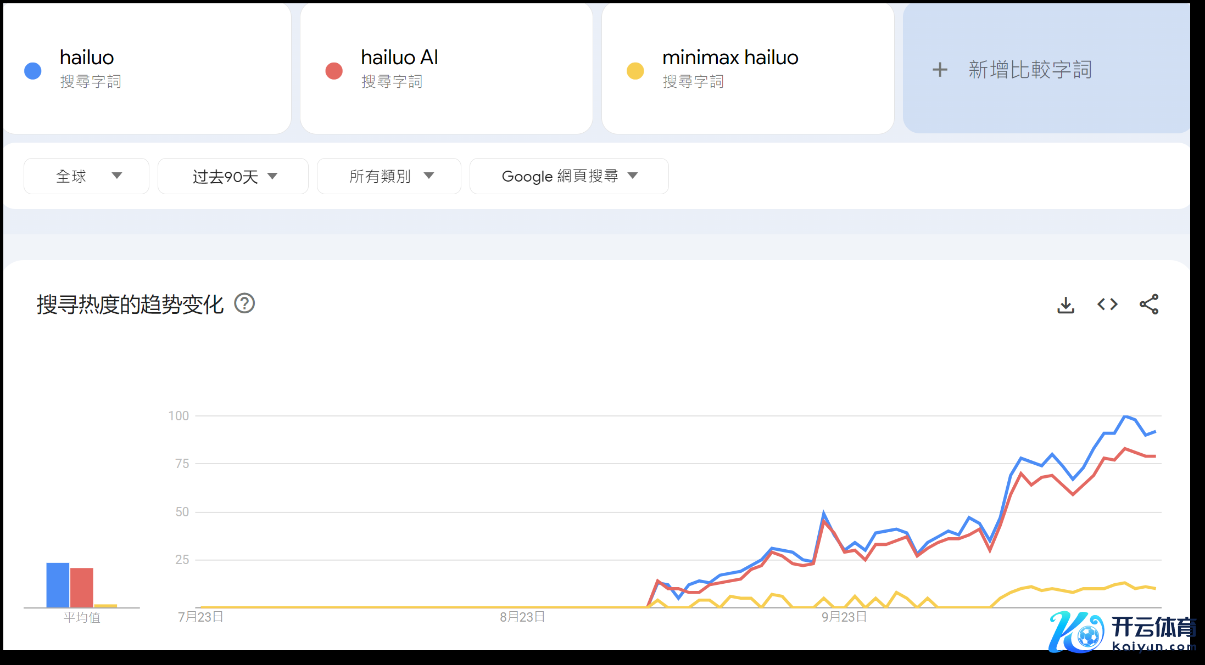Image resolution: width=1205 pixels, height=665 pixels.
Task: Click the 平均值 label
Action: coord(82,617)
